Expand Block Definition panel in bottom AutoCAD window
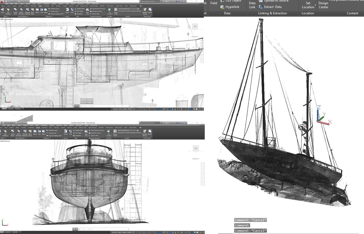 (x=21, y=138)
